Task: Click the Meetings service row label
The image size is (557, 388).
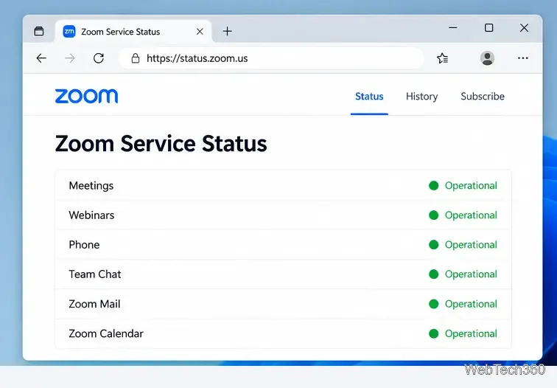Action: 91,186
